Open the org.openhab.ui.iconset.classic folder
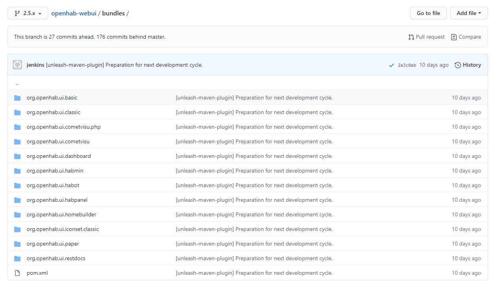 pyautogui.click(x=63, y=229)
